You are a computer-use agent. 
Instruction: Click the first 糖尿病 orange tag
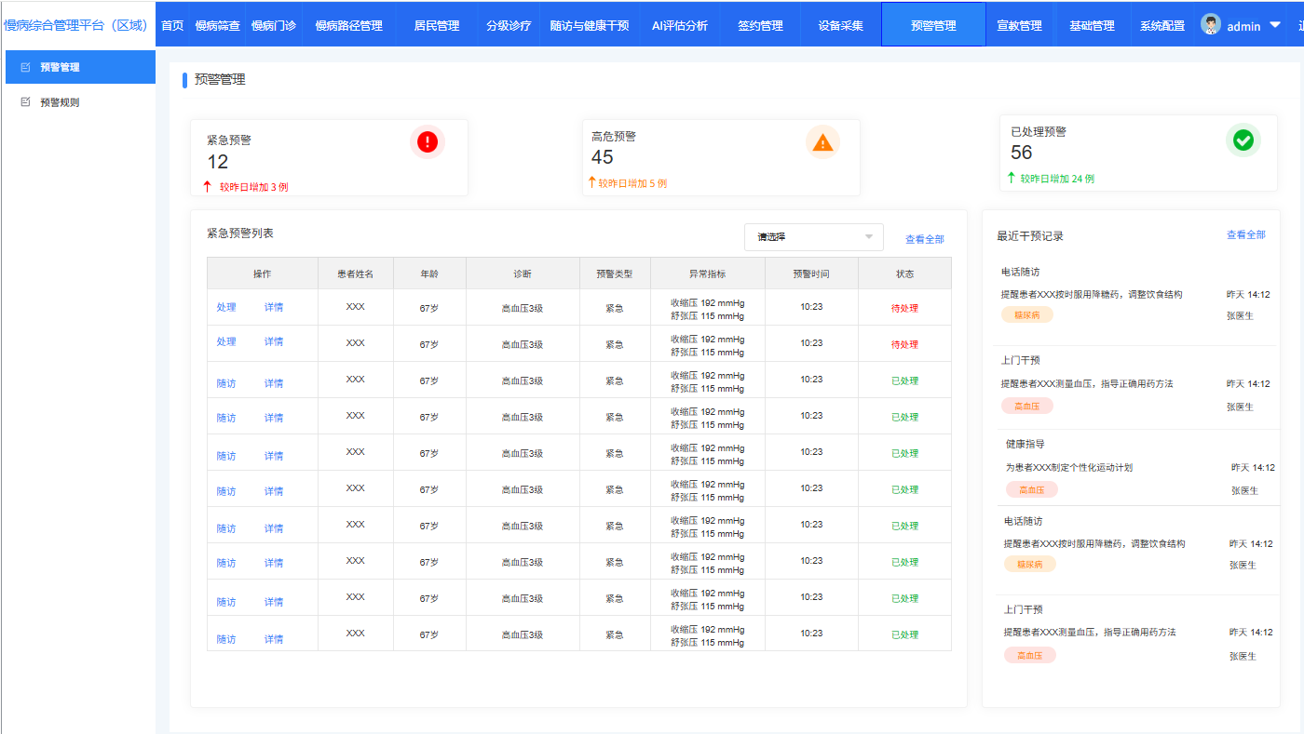click(1027, 315)
